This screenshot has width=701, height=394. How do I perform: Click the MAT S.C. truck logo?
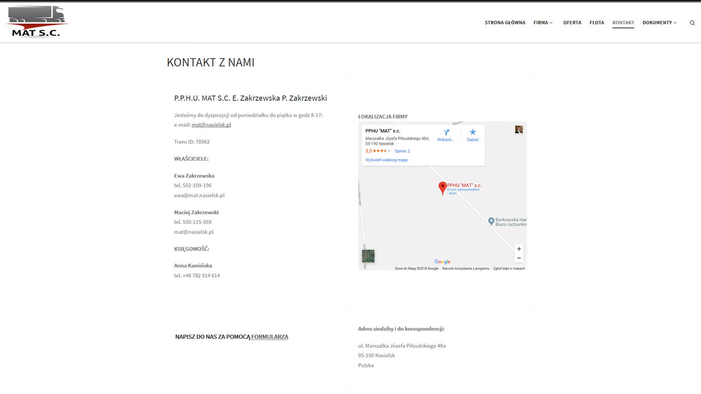tap(37, 22)
